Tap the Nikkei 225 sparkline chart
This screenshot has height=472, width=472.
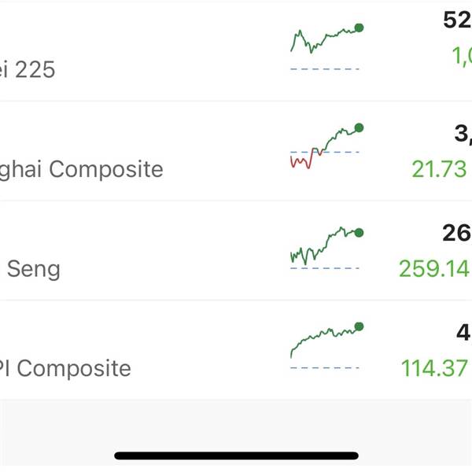[327, 46]
